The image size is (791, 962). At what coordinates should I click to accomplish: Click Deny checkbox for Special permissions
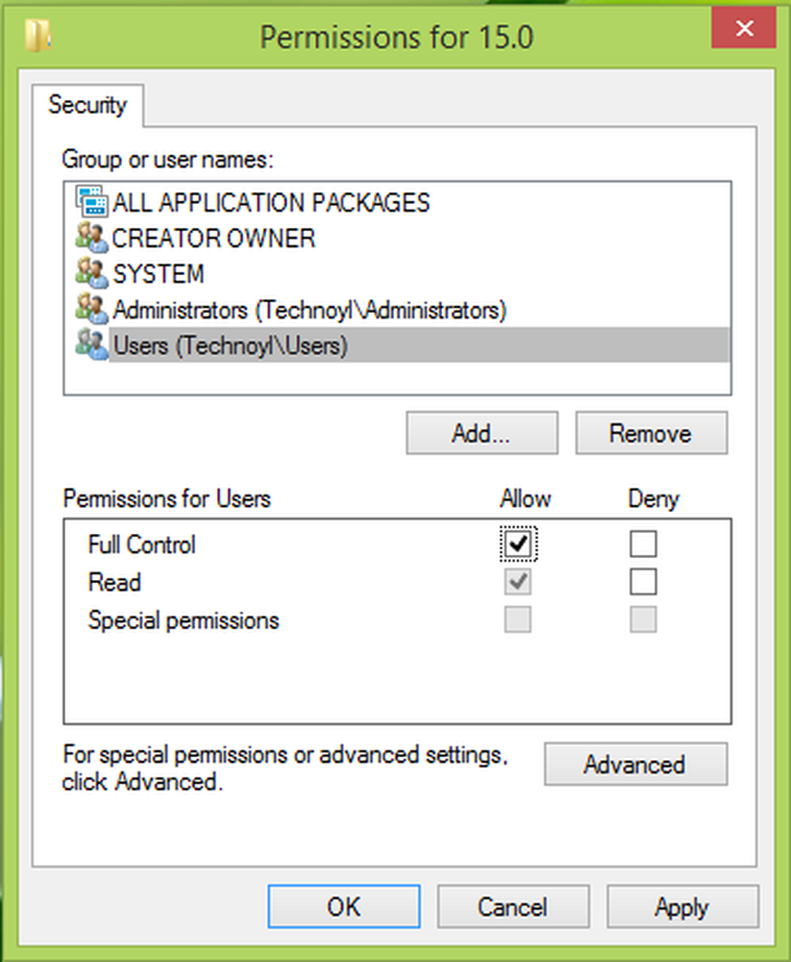click(643, 620)
